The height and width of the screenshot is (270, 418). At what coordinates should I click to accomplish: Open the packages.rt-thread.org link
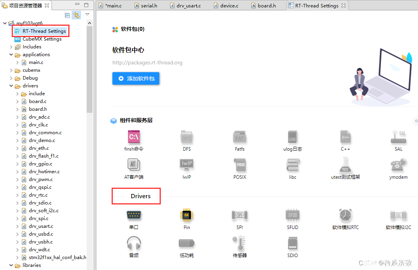coord(148,63)
